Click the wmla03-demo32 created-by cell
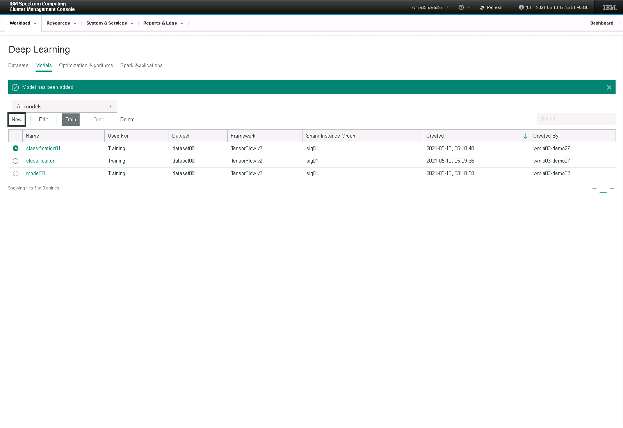The image size is (623, 428). pyautogui.click(x=552, y=173)
